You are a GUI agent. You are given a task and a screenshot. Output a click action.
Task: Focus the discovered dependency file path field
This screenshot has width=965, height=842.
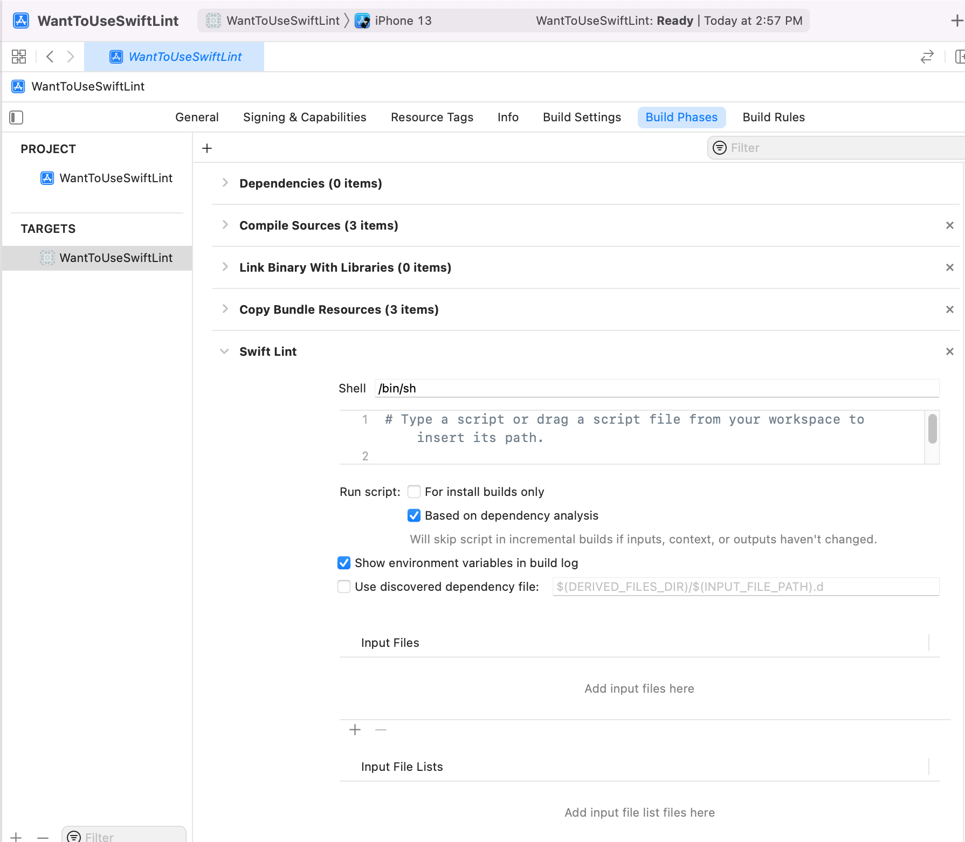[x=746, y=586]
